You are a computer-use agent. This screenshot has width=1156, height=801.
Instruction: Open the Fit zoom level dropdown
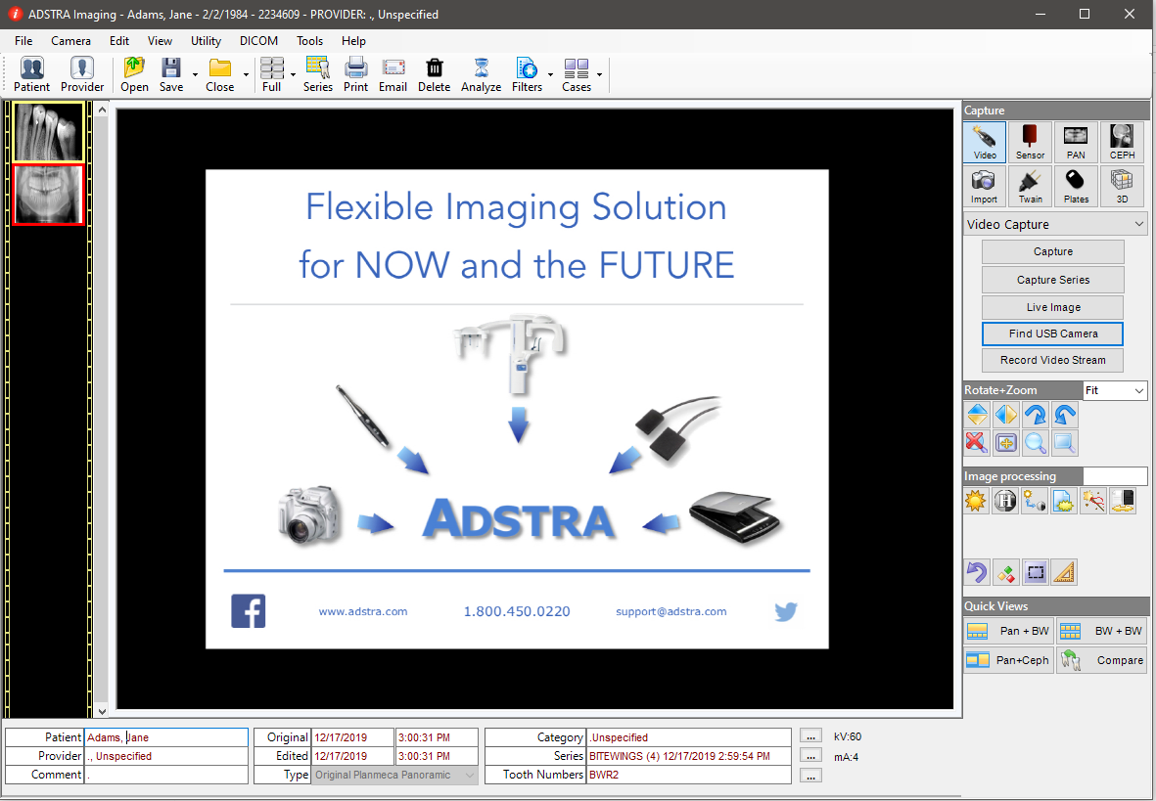point(1115,390)
